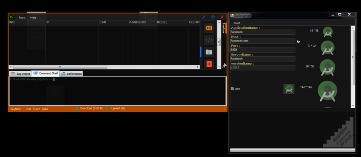The width and height of the screenshot is (361, 157).
Task: Click the victim list horizontal scrollbar thumb
Action: click(60, 67)
